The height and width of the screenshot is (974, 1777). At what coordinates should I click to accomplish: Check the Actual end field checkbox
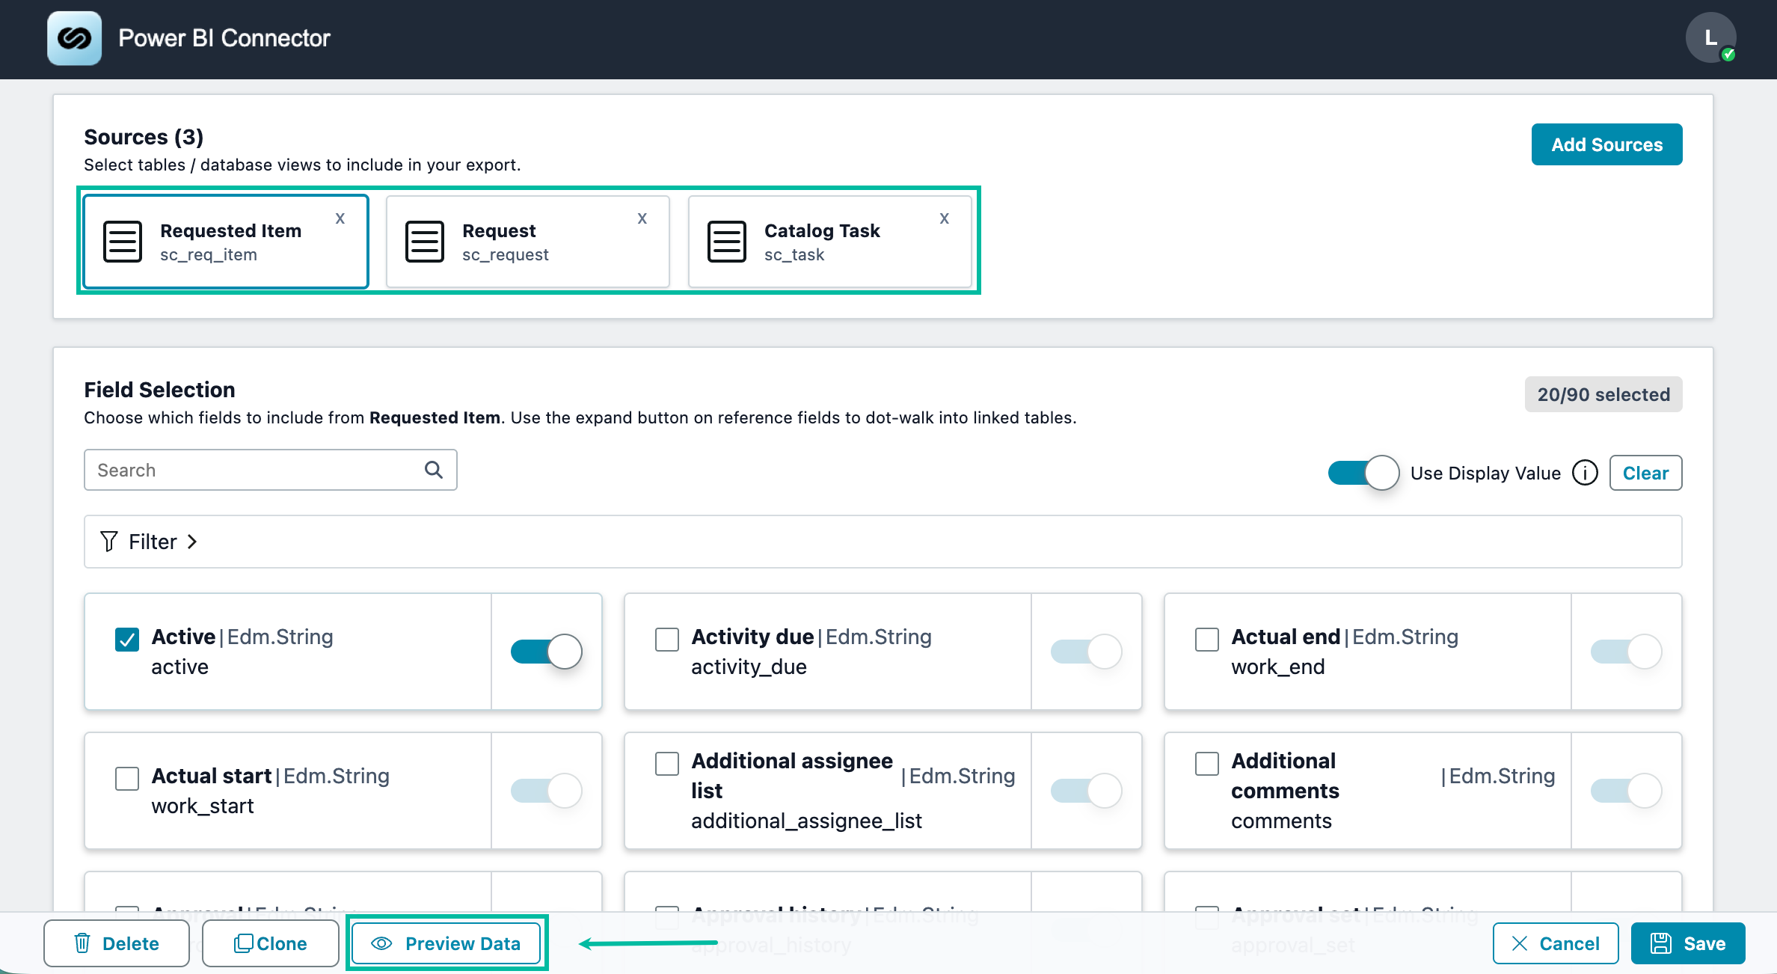tap(1207, 640)
